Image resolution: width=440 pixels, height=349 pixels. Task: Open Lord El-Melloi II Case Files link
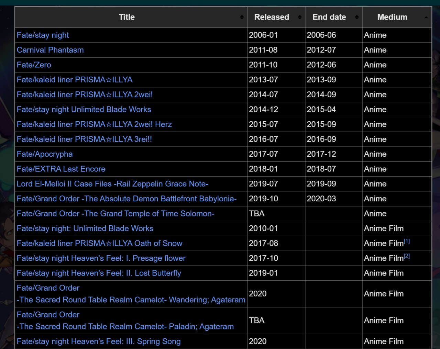tap(112, 184)
